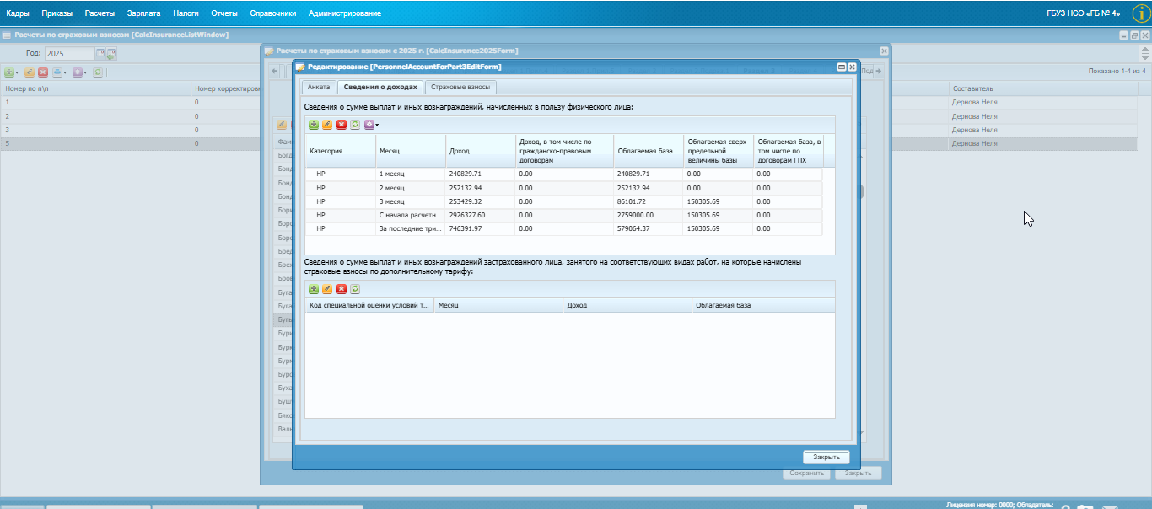Viewport: 1152px width, 509px height.
Task: Select the 1 месяц row
Action: [x=563, y=174]
